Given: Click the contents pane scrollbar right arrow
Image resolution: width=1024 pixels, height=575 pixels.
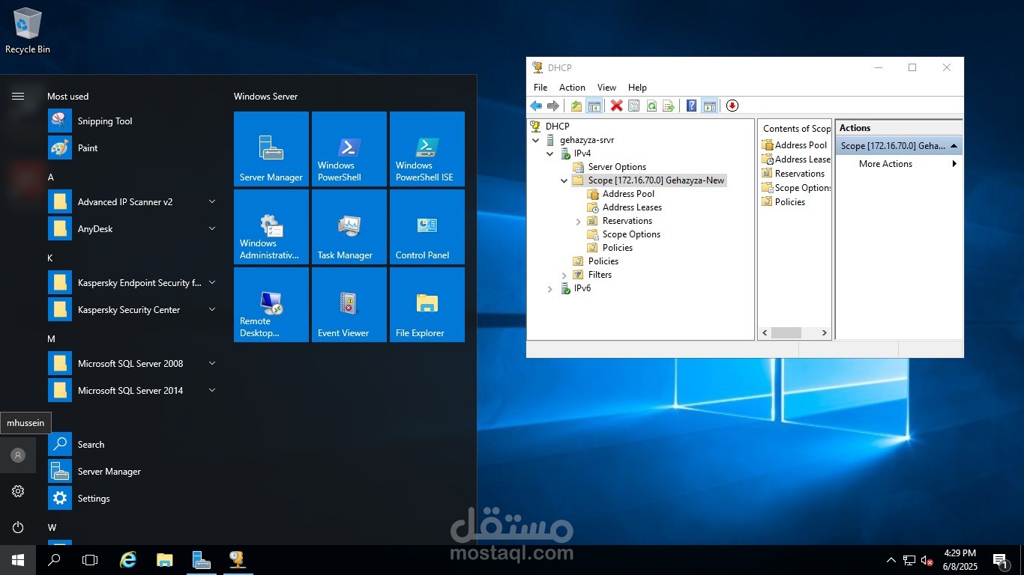Looking at the screenshot, I should click(824, 332).
